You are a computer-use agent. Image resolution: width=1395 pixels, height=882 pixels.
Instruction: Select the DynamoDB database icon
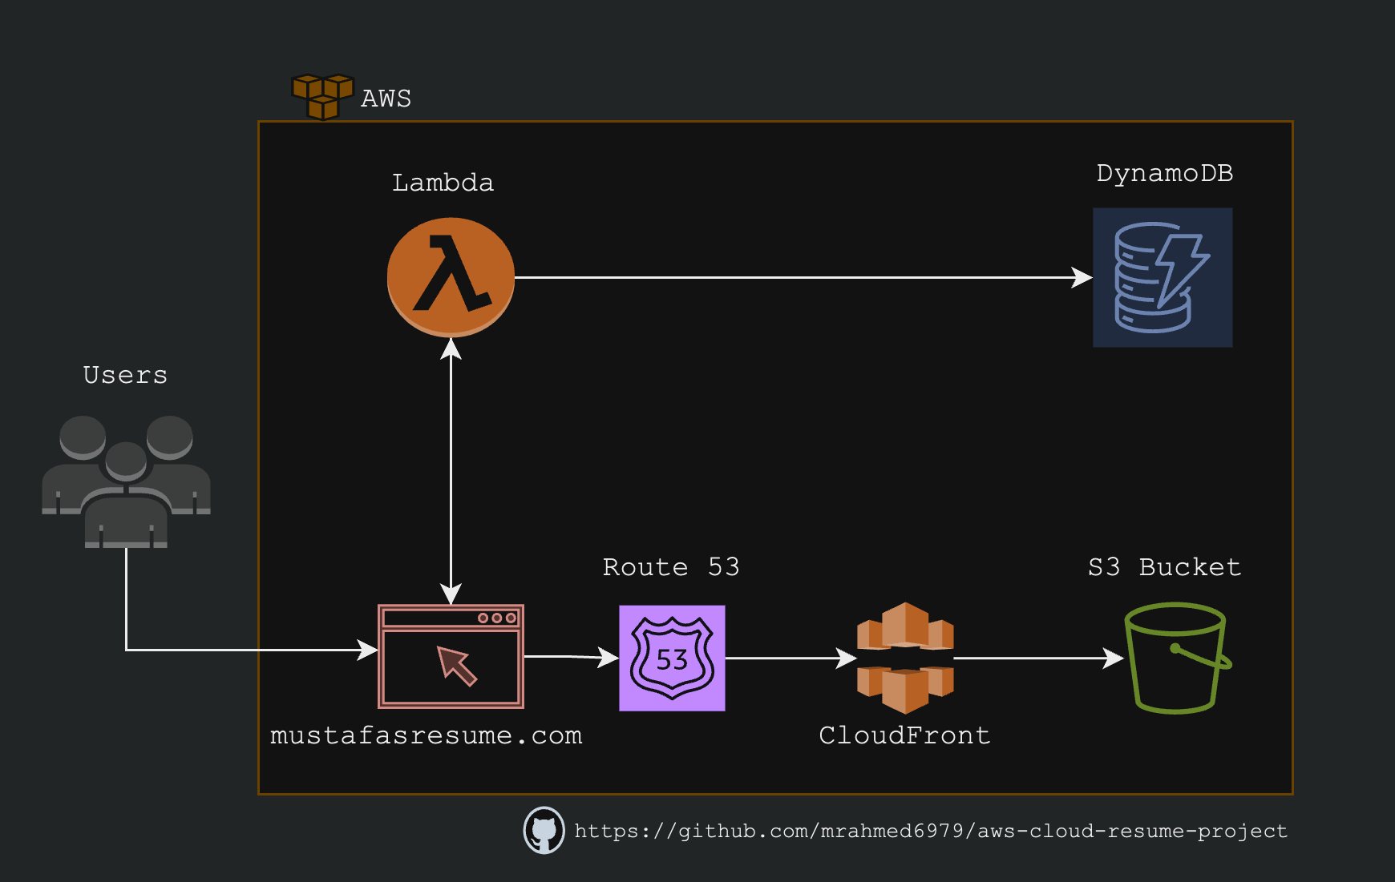coord(1162,277)
